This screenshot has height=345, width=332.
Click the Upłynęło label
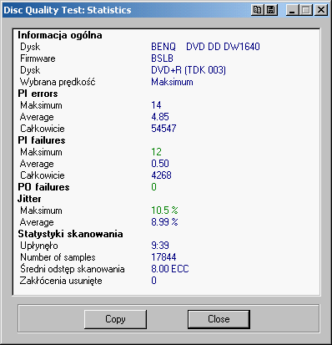(39, 246)
